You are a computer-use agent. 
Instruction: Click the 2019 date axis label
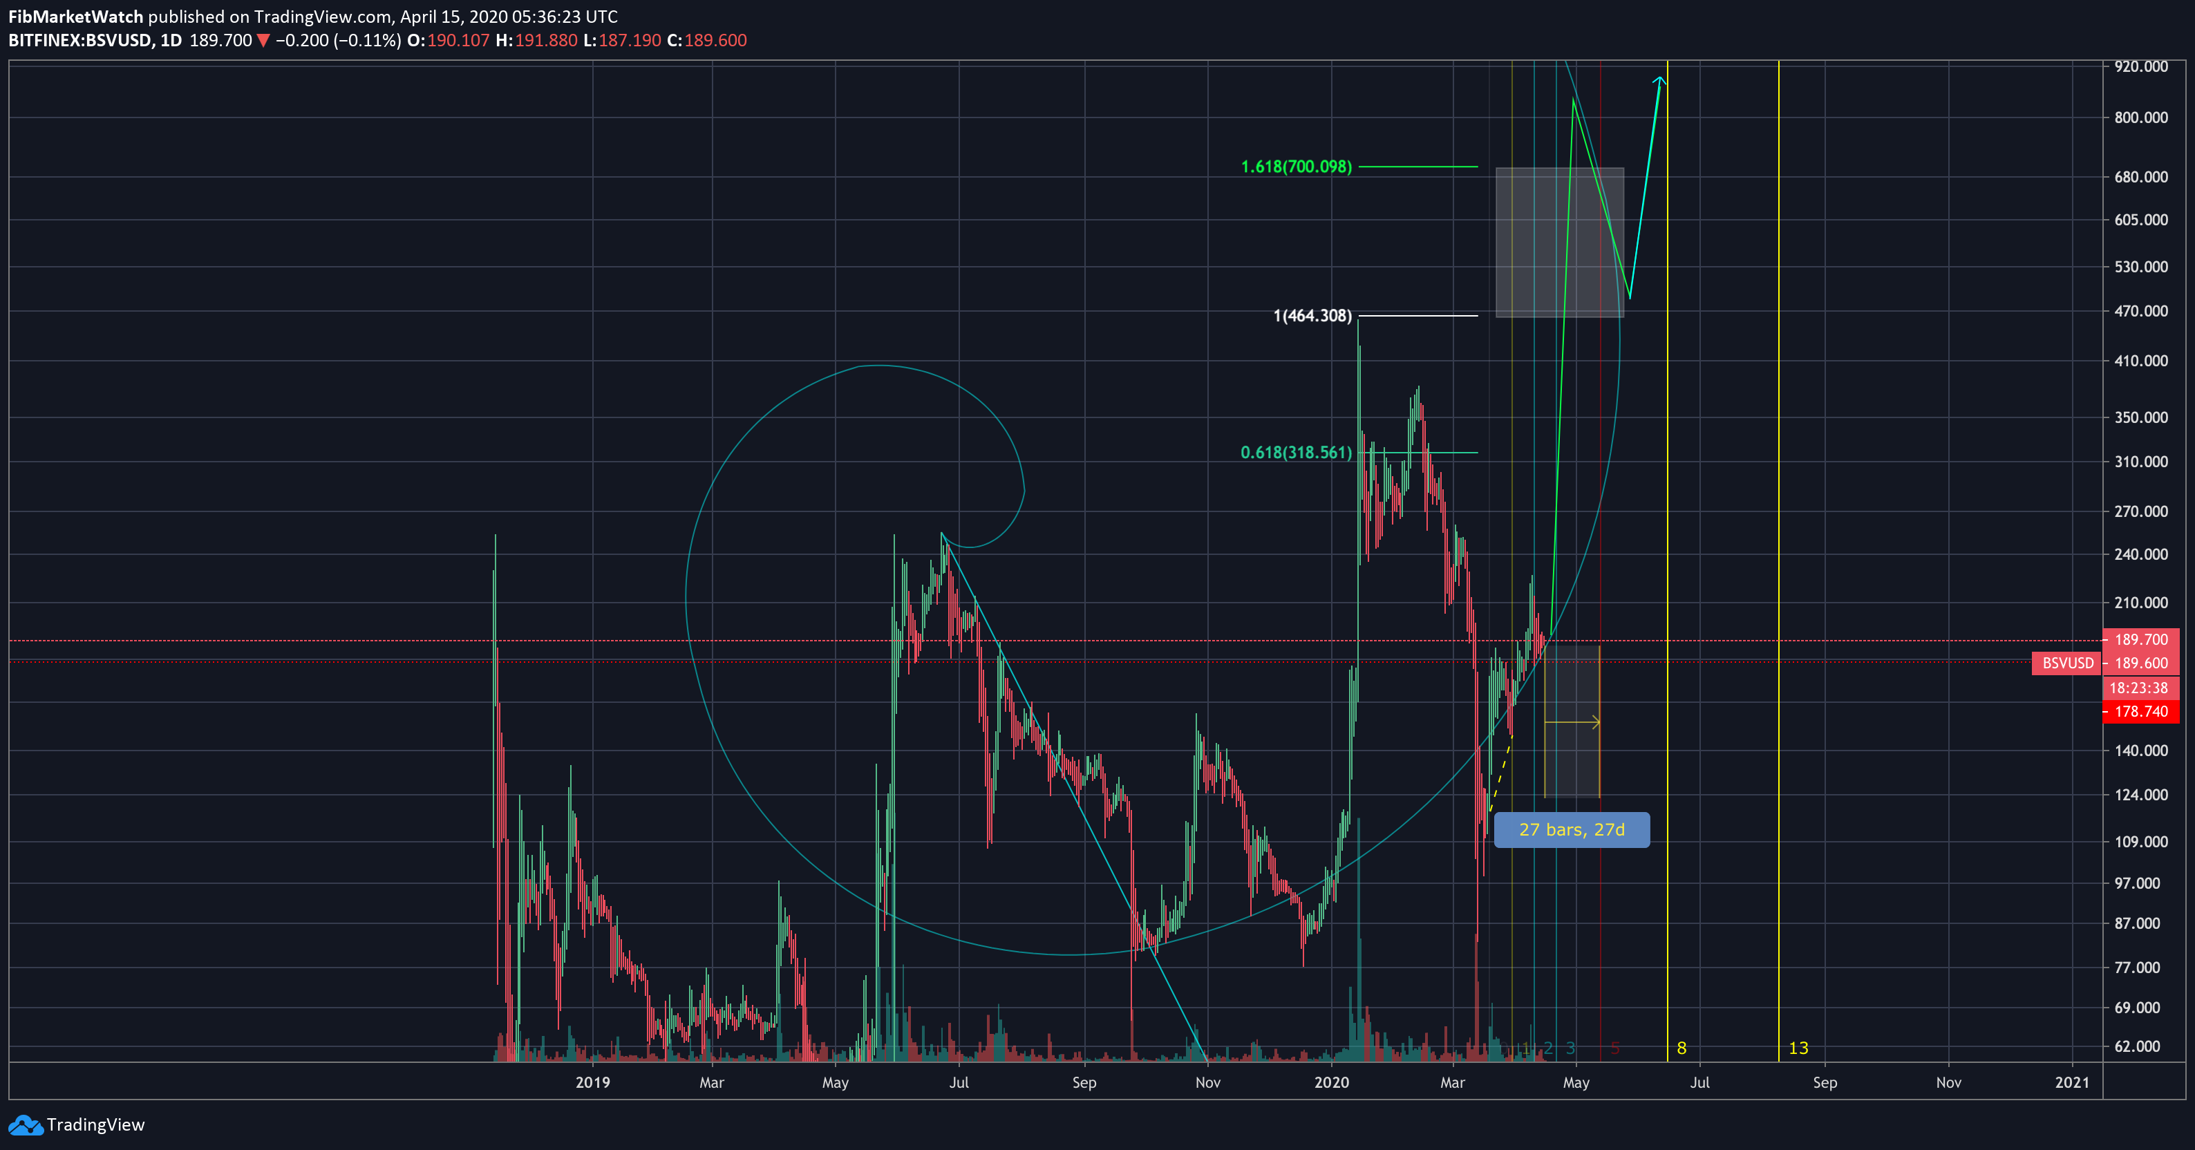click(592, 1083)
